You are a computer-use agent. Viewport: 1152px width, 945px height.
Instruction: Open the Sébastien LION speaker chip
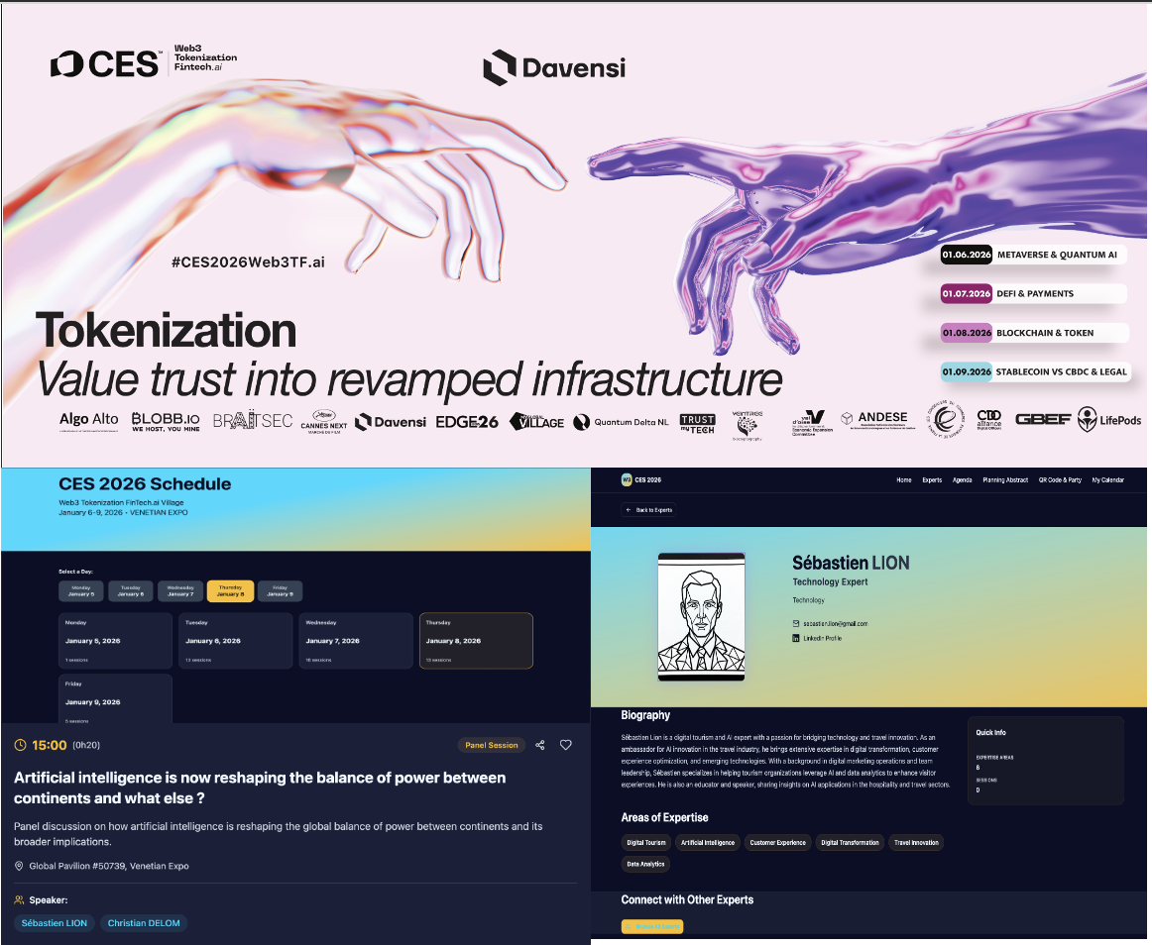[55, 923]
